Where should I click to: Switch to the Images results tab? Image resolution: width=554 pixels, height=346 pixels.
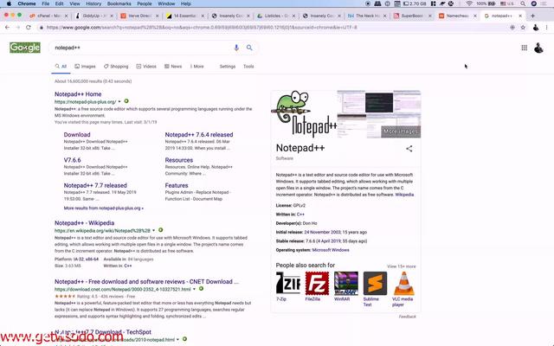click(x=85, y=67)
